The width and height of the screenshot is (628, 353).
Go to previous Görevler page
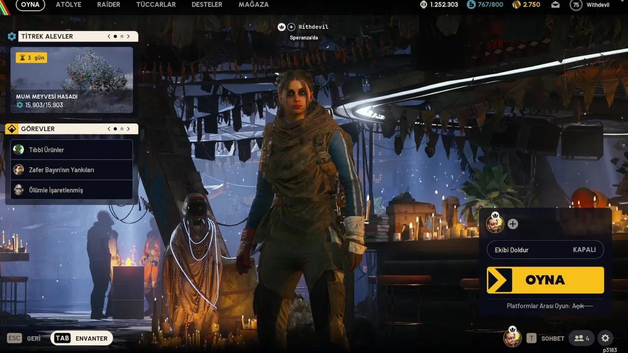tap(109, 129)
